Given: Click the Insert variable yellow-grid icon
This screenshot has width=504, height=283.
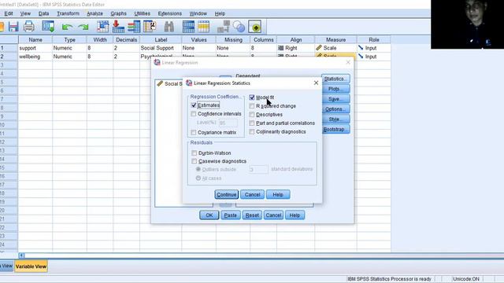Looking at the screenshot, I should [x=204, y=27].
